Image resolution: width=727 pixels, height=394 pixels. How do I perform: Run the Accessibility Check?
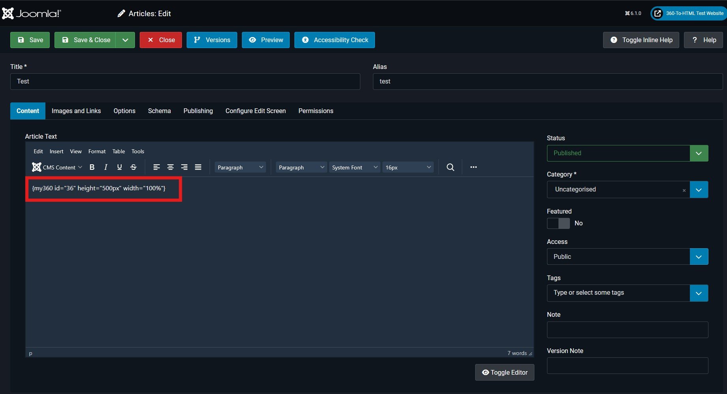coord(335,40)
